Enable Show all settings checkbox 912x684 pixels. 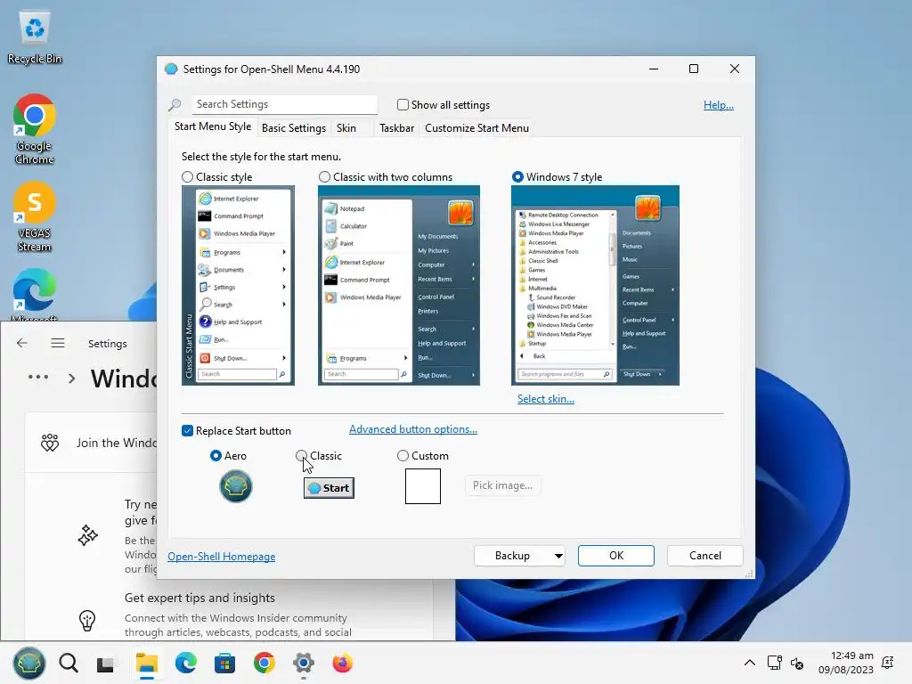(403, 105)
